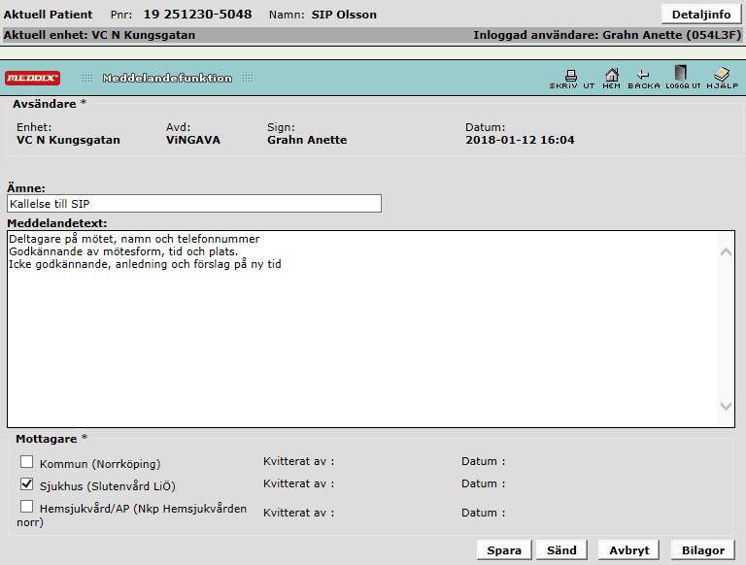Viewport: 746px width, 565px height.
Task: Open Detaljinfo for the patient
Action: coord(700,15)
